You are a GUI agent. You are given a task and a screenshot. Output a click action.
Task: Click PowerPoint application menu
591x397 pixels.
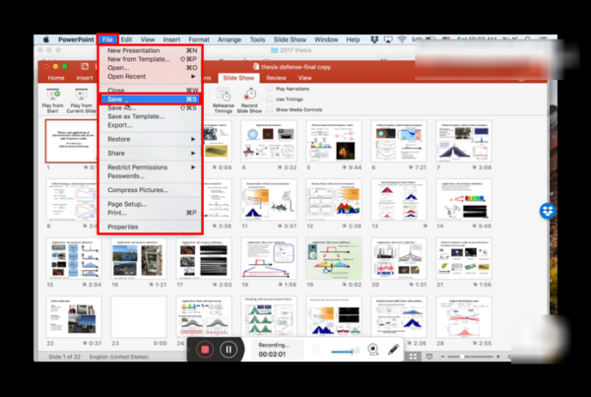[x=76, y=39]
